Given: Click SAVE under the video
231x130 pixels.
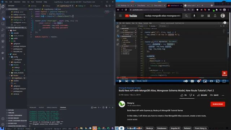Looking at the screenshot, I should pos(214,95).
